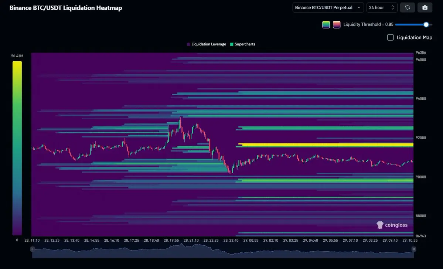Enable the Liquidation Map checkbox

point(390,37)
